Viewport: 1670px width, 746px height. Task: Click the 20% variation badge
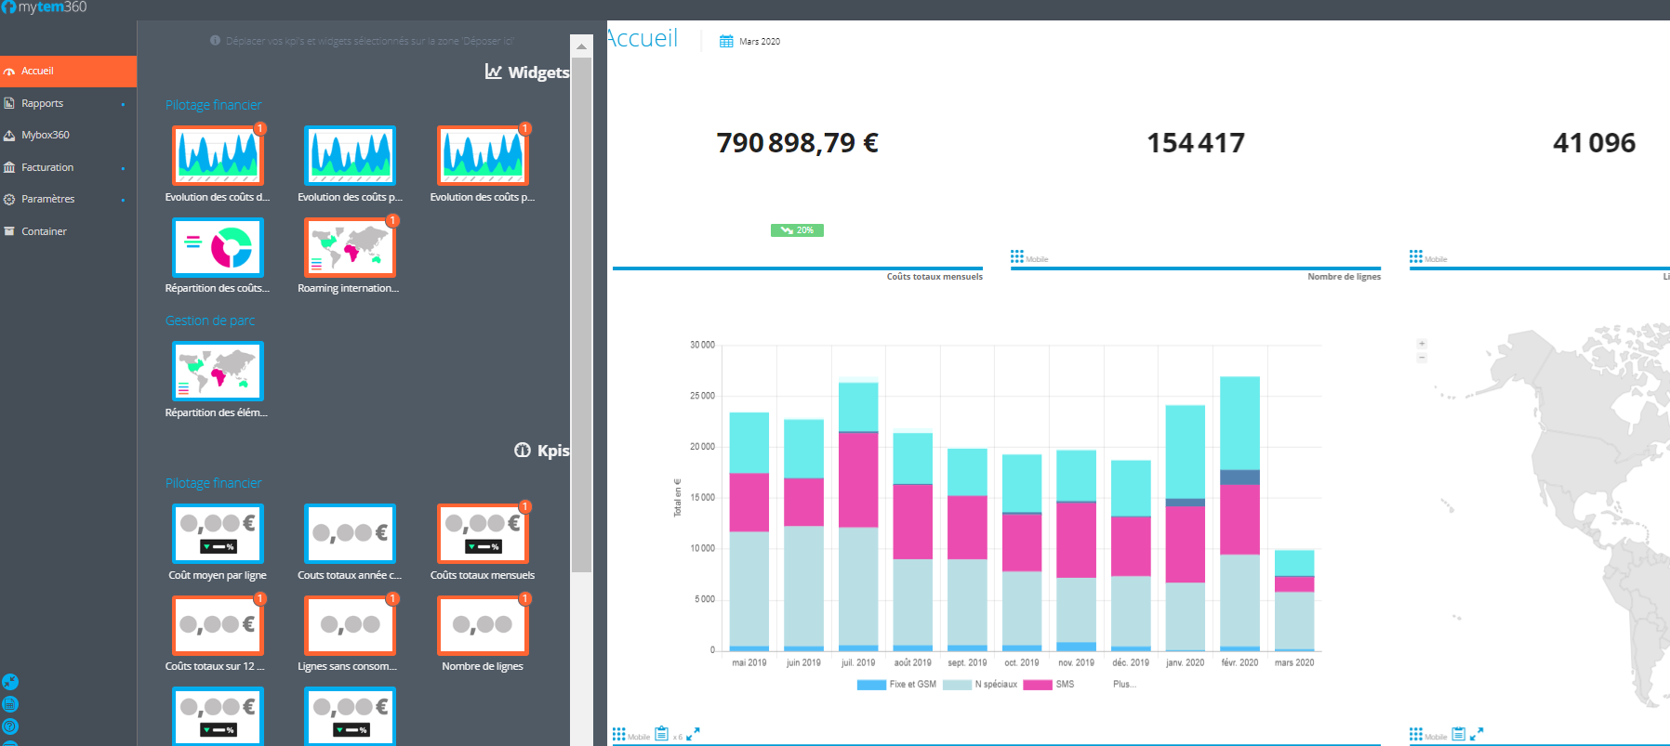[x=797, y=230]
